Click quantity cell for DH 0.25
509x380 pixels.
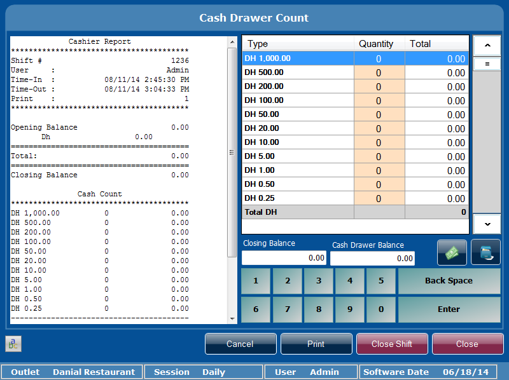point(379,198)
